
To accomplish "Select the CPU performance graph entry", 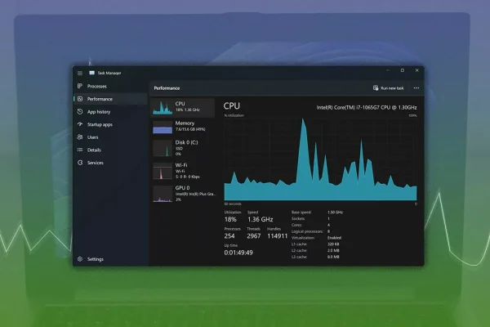I will click(182, 107).
